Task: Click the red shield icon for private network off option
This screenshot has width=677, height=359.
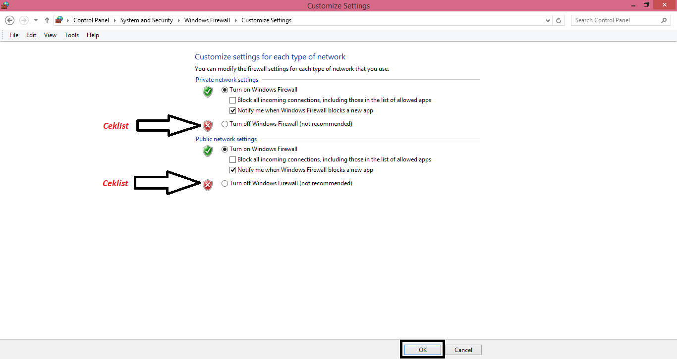Action: [x=207, y=125]
